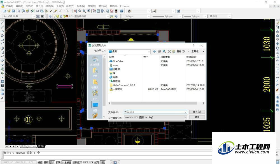Select the Erase tool in the modify toolbar

pos(277,23)
